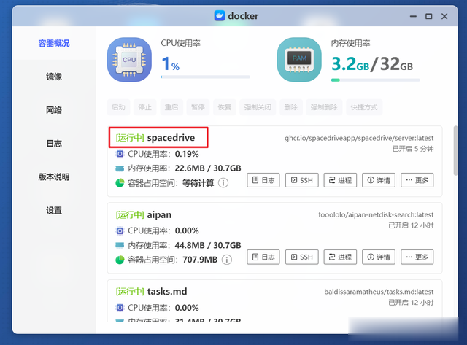Open 日志 for the spacedrive container
Viewport: 467px width, 345px height.
click(263, 180)
